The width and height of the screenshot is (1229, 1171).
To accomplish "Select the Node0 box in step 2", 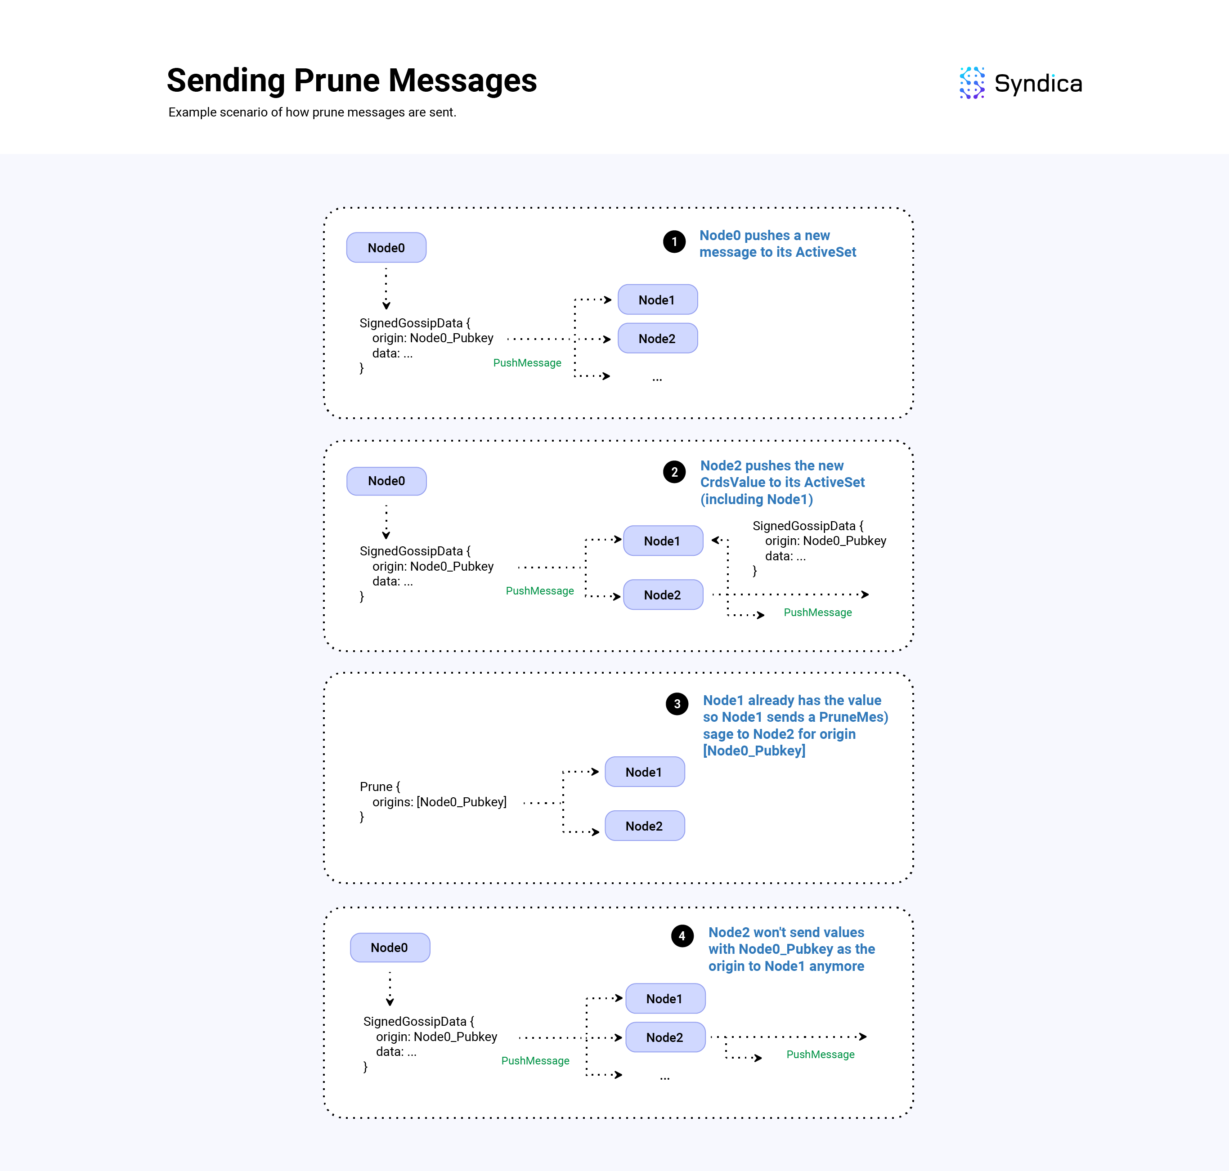I will click(386, 481).
